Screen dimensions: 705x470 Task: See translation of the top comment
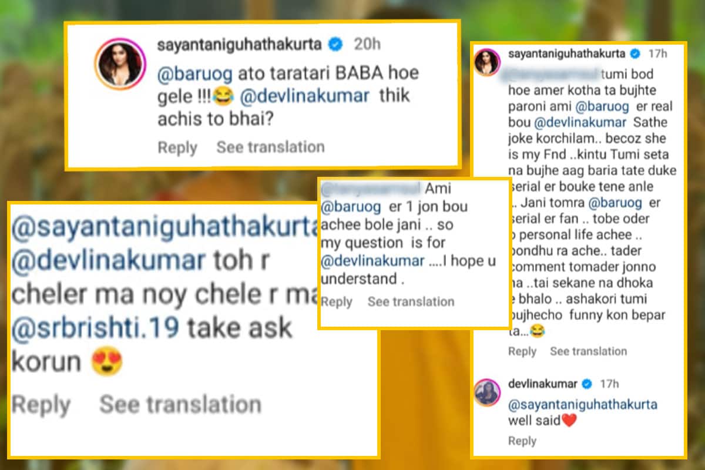270,147
